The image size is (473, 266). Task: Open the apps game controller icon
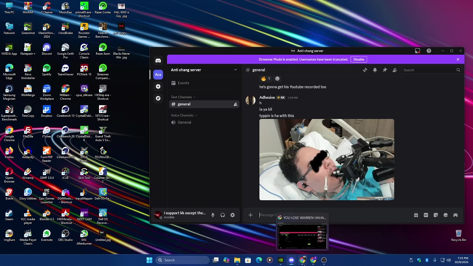pyautogui.click(x=456, y=215)
